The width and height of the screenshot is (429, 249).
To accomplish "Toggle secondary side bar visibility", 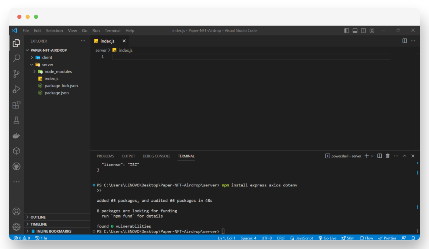I will (363, 31).
